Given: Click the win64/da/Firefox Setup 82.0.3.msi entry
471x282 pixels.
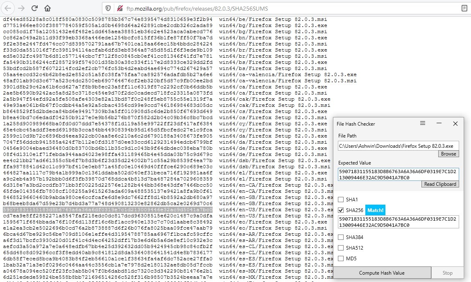Looking at the screenshot, I should point(273,142).
